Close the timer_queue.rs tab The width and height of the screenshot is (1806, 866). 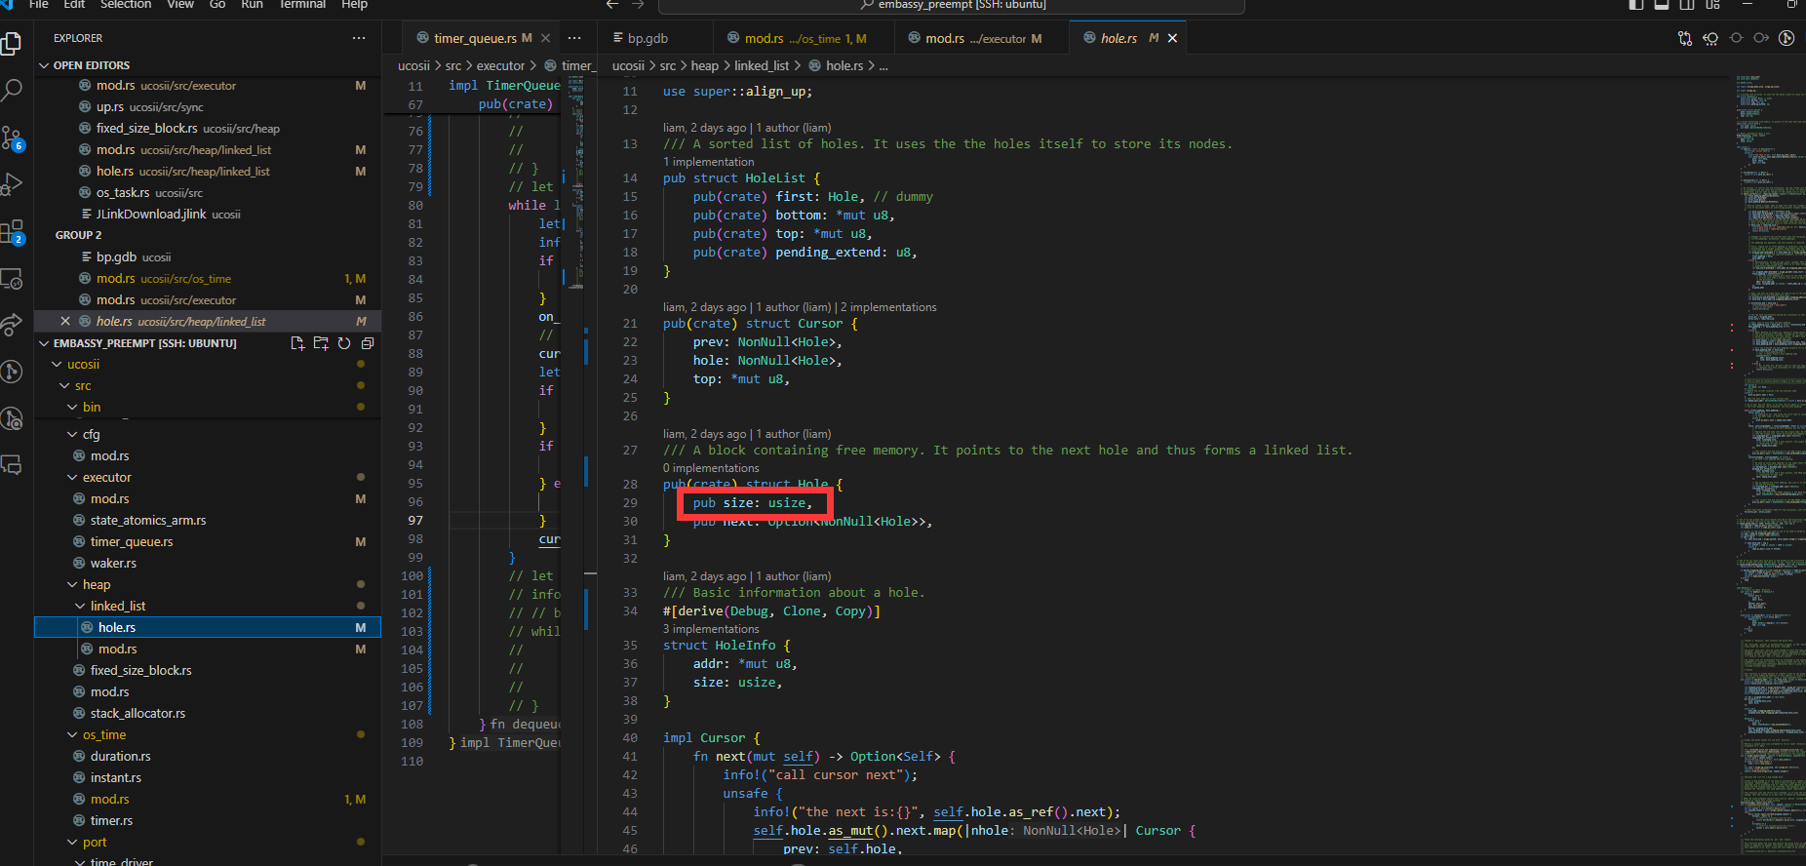pyautogui.click(x=546, y=38)
